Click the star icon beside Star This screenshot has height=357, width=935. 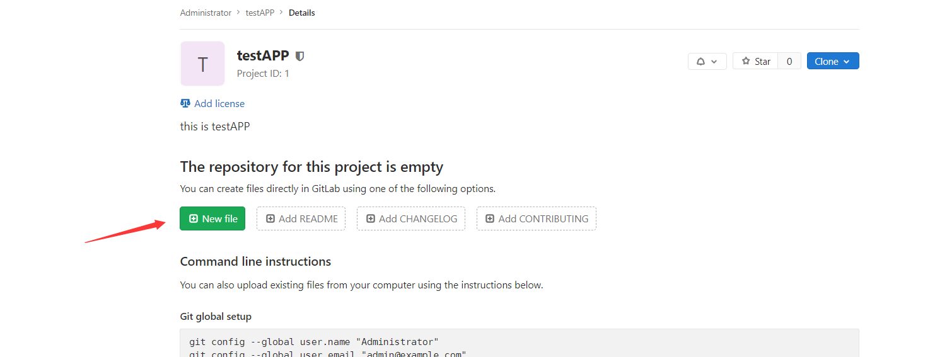(746, 61)
